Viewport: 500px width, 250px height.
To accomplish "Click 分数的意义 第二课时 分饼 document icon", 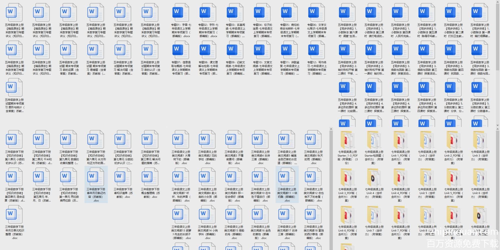I will coord(453,87).
